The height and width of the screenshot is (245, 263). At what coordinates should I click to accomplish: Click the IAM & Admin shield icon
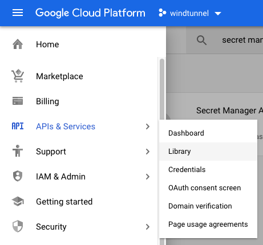point(18,176)
